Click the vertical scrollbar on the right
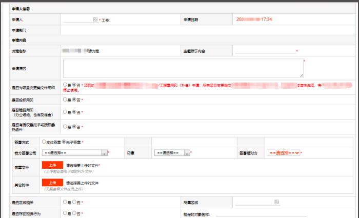359x218 pixels. pos(356,103)
